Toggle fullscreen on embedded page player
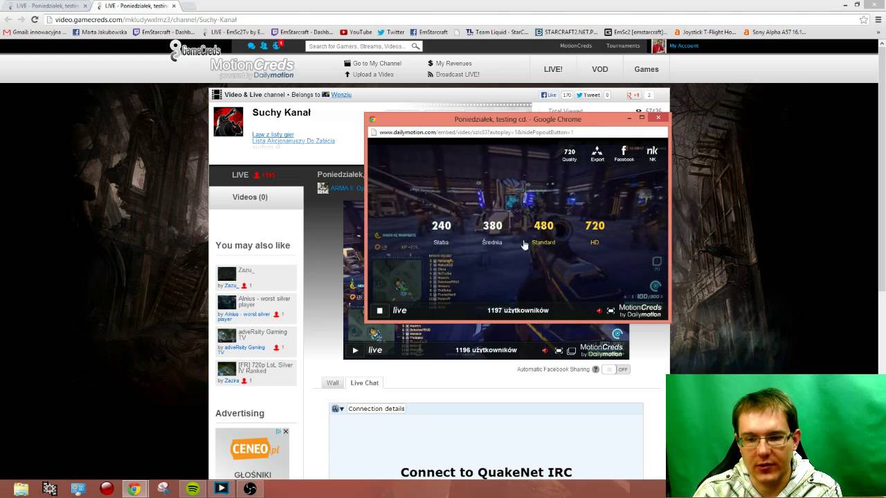Viewport: 886px width, 498px height. 559,350
